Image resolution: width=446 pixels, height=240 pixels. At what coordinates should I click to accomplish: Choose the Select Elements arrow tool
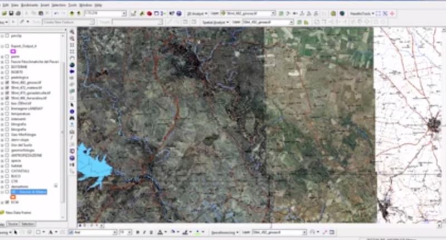pyautogui.click(x=72, y=104)
